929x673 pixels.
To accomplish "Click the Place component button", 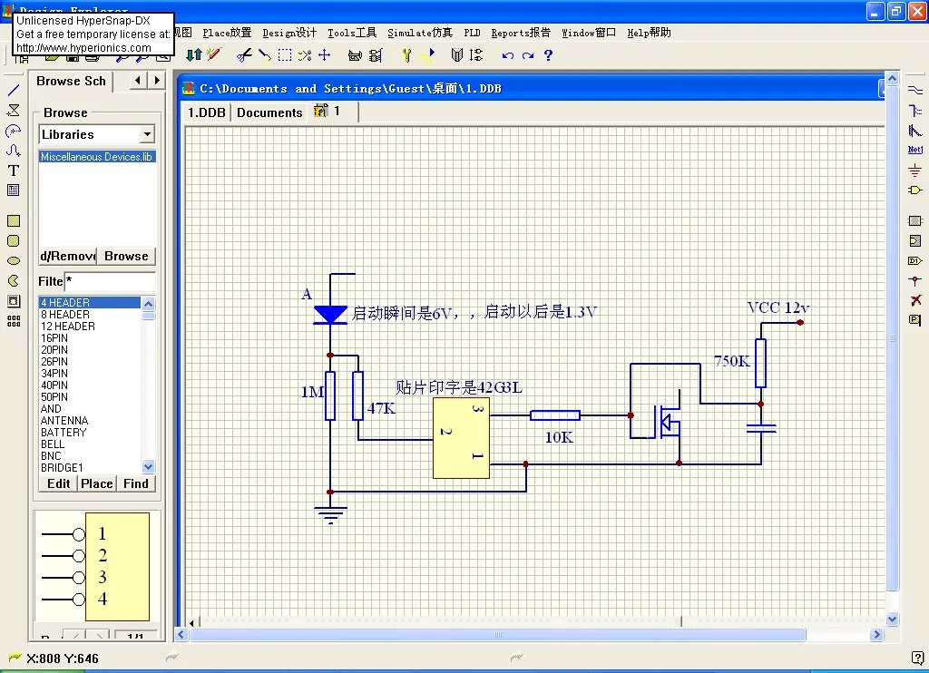I will coord(96,483).
